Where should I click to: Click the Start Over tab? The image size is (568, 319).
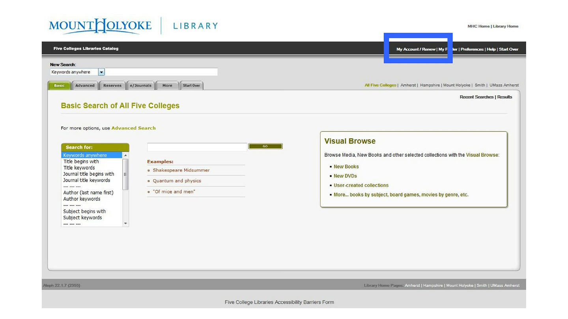pos(191,85)
